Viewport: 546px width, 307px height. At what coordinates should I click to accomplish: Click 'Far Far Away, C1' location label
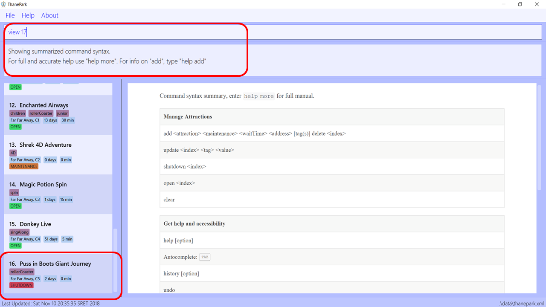[x=25, y=120]
